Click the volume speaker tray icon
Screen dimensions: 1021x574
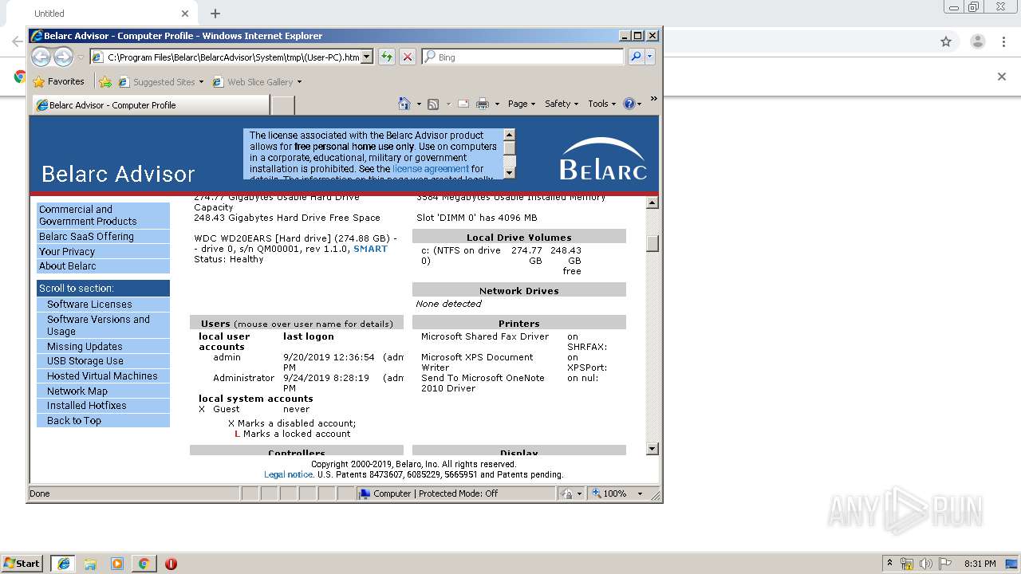coord(925,564)
